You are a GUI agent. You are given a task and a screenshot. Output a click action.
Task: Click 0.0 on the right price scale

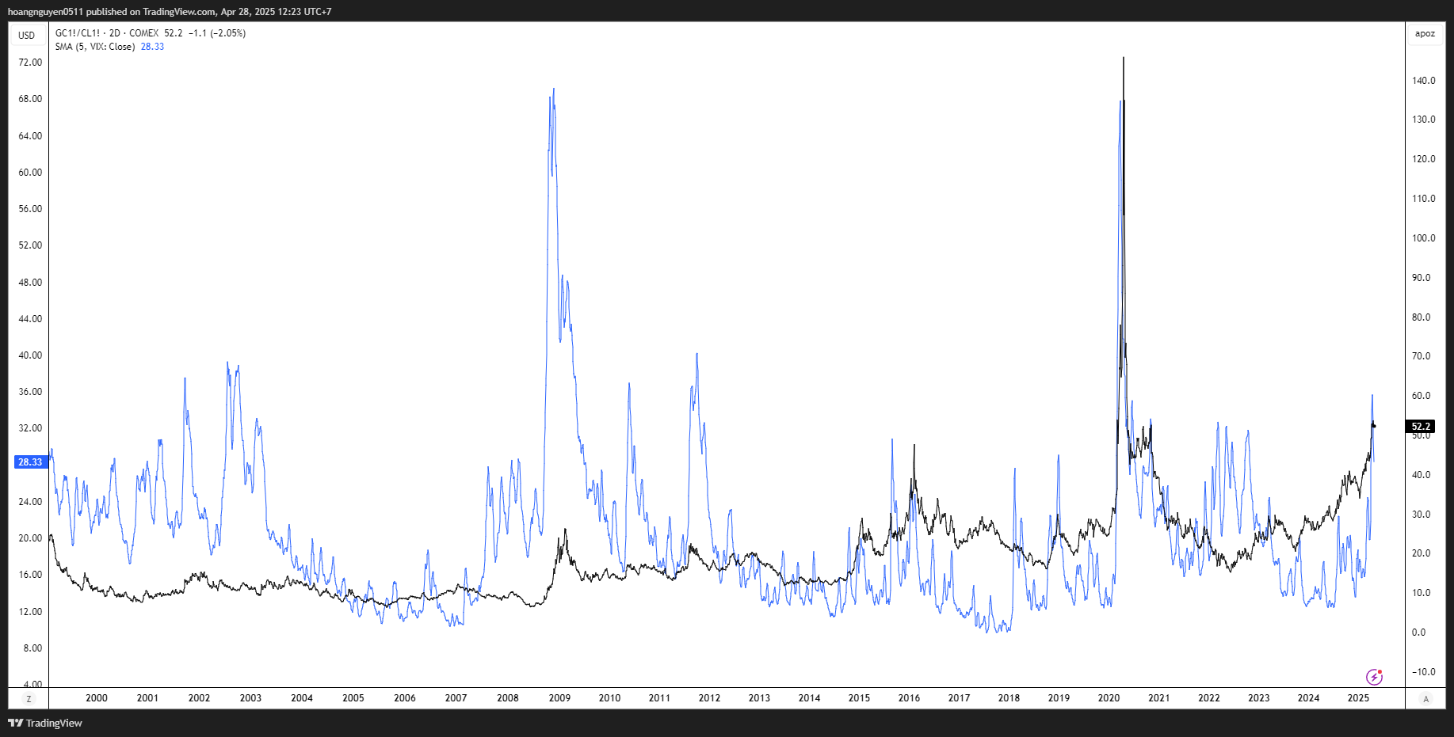pos(1418,633)
